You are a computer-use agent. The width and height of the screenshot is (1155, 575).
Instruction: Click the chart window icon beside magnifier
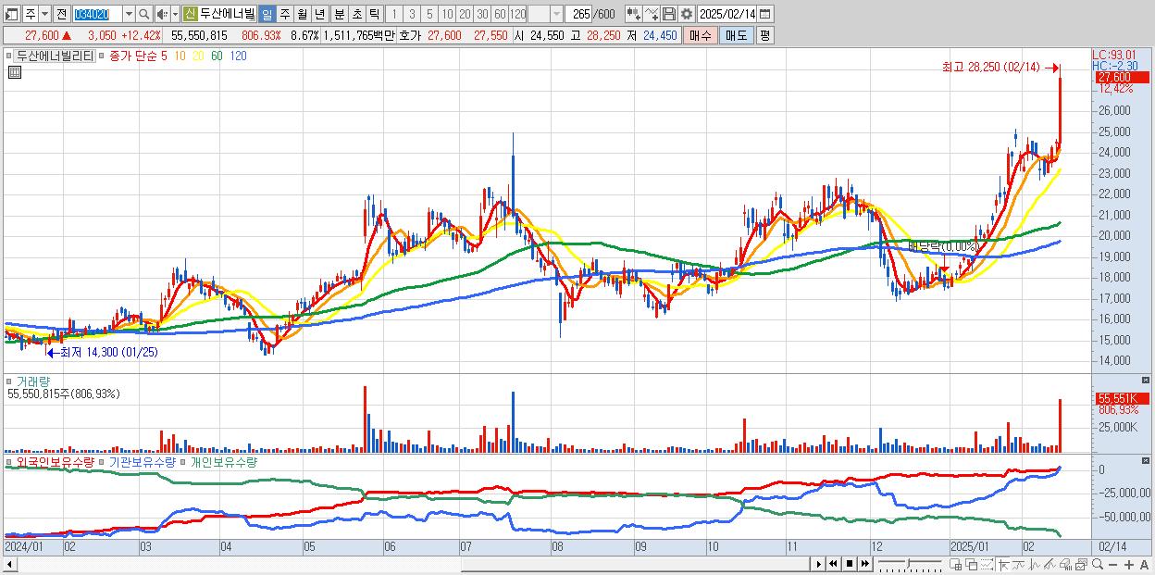[1082, 564]
